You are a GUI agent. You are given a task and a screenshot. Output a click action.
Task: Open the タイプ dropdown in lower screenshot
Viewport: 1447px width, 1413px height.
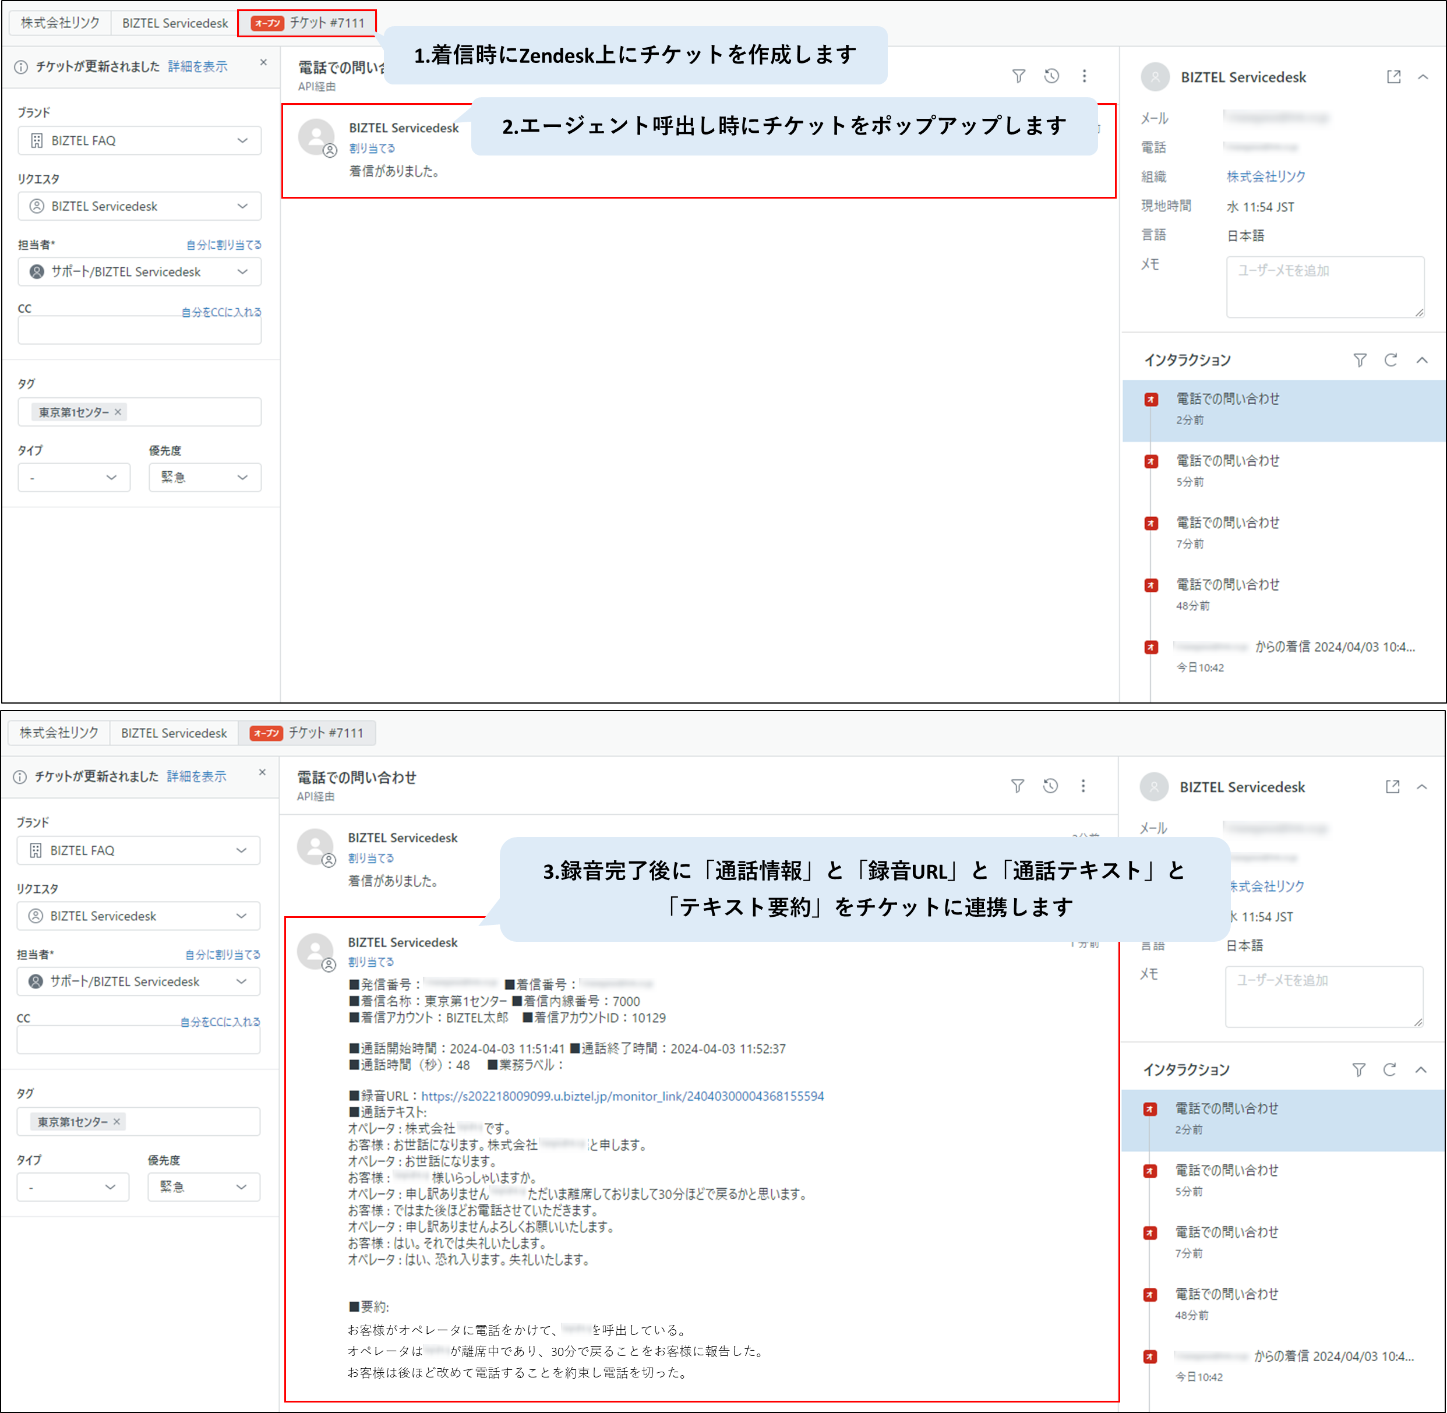click(x=73, y=1186)
